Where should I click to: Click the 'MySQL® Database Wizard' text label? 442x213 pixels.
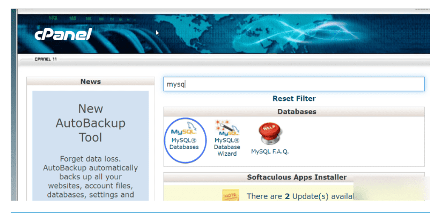227,147
